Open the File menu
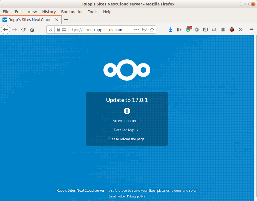Viewport: 257px width, 201px height. (6, 12)
